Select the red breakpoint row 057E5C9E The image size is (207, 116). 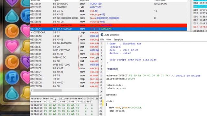109,25
